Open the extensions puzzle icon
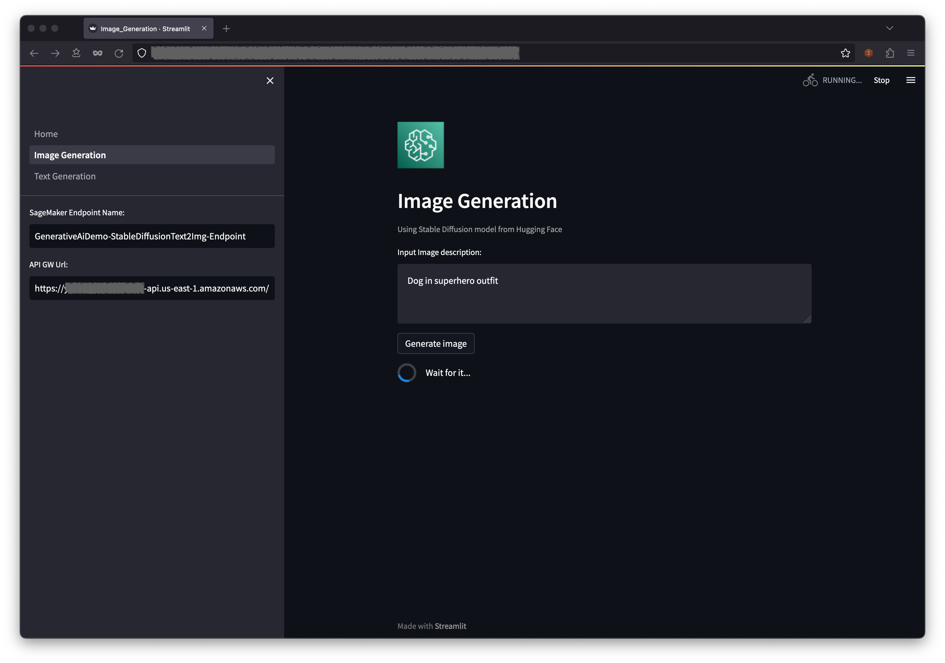Image resolution: width=945 pixels, height=663 pixels. pos(889,53)
